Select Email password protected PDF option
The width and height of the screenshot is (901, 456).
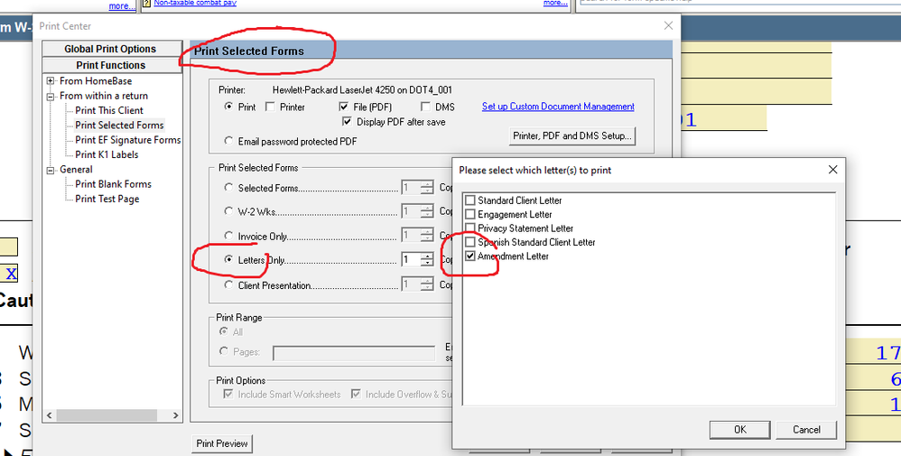coord(229,142)
